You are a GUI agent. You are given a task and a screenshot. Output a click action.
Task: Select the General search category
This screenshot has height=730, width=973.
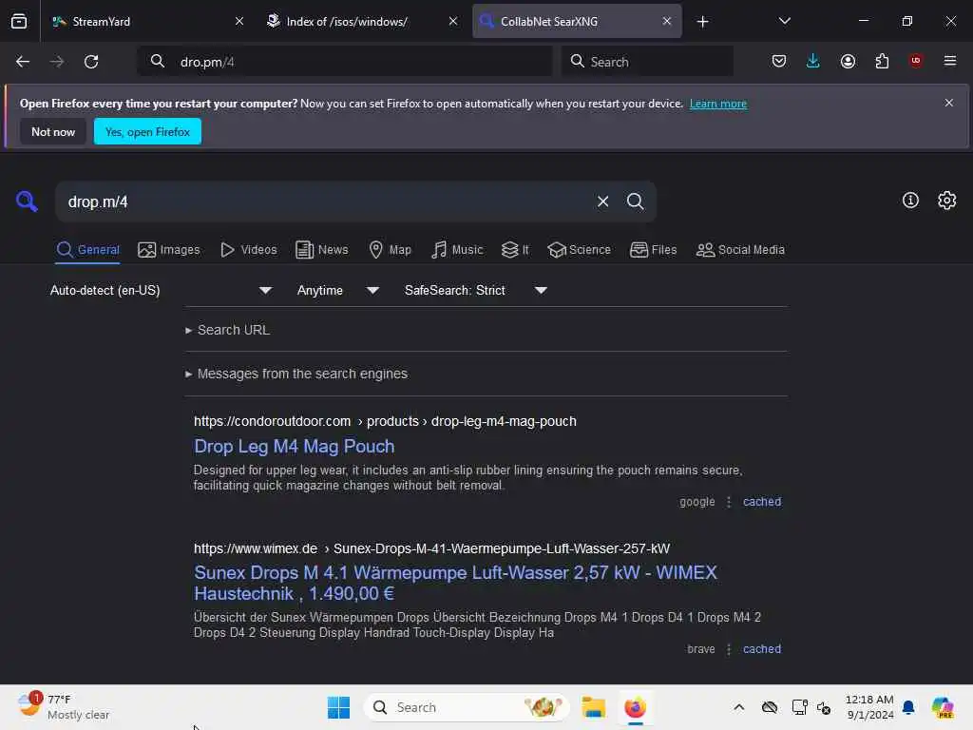click(87, 250)
